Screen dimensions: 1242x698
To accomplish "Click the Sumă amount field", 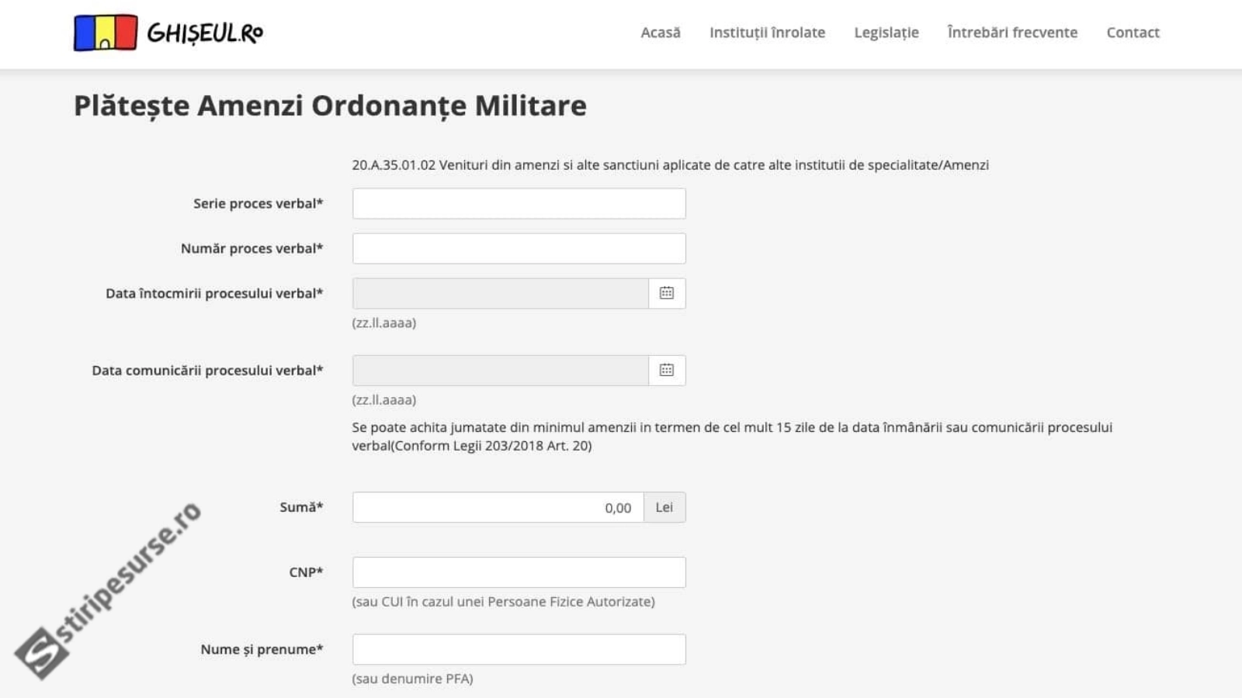I will click(498, 507).
